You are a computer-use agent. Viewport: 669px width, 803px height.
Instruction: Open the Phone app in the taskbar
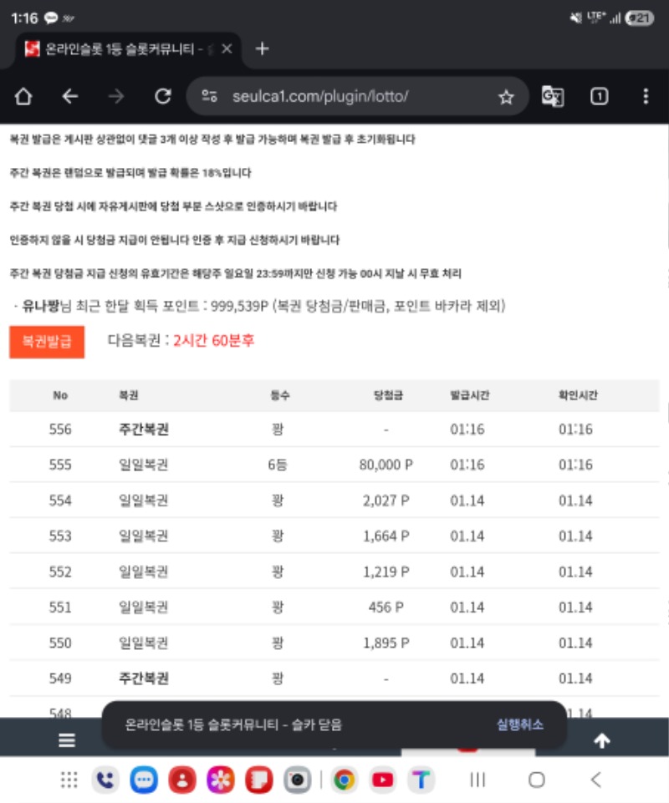[105, 780]
